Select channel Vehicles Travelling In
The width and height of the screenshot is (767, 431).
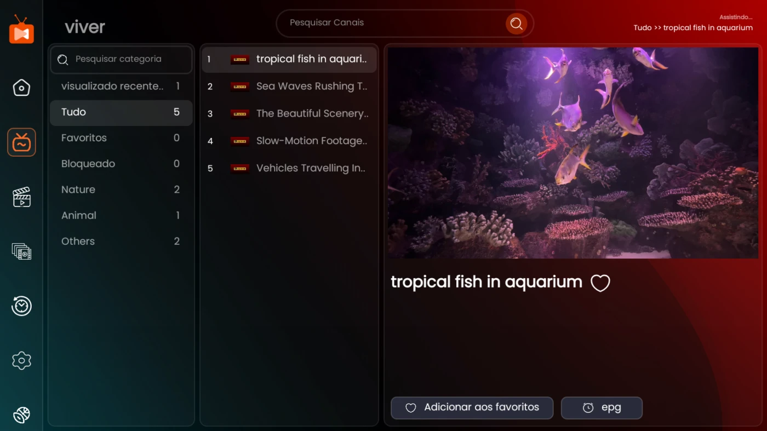(289, 168)
